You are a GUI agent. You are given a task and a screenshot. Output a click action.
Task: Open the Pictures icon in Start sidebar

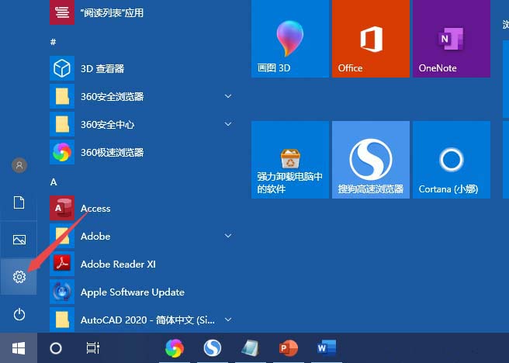pos(19,240)
